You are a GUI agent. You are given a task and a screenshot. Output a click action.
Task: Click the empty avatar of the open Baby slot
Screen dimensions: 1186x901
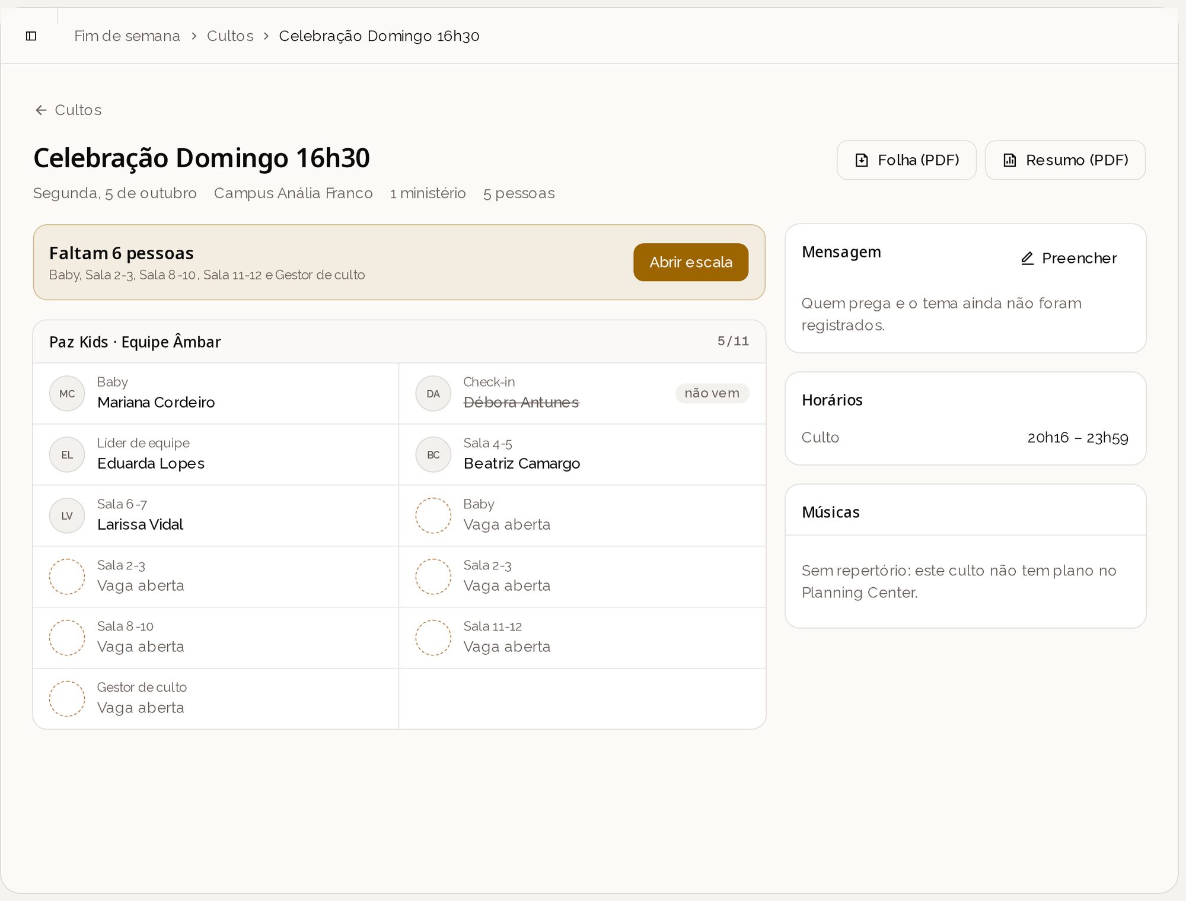click(433, 516)
